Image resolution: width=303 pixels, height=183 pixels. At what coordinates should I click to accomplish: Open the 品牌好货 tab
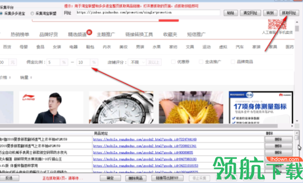49,34
